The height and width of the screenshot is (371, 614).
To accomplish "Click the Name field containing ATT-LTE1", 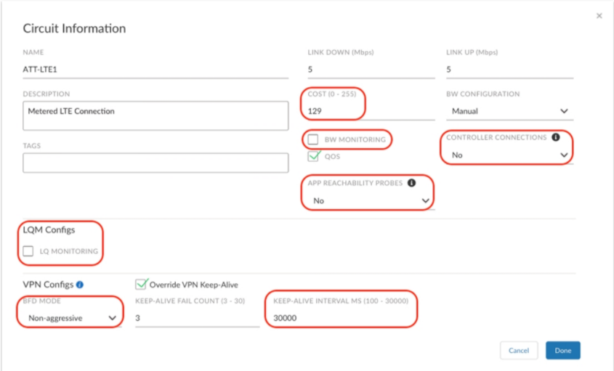I will 155,70.
